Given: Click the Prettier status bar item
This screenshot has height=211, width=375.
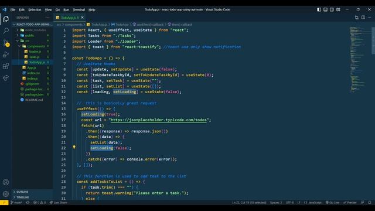Looking at the screenshot, I should (350, 202).
